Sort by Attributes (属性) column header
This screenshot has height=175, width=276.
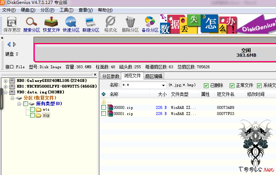[207, 94]
